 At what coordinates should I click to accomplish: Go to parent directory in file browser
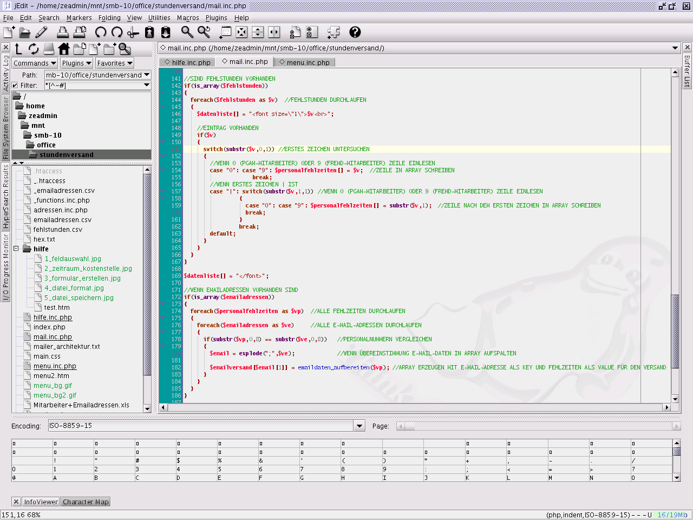[18, 49]
